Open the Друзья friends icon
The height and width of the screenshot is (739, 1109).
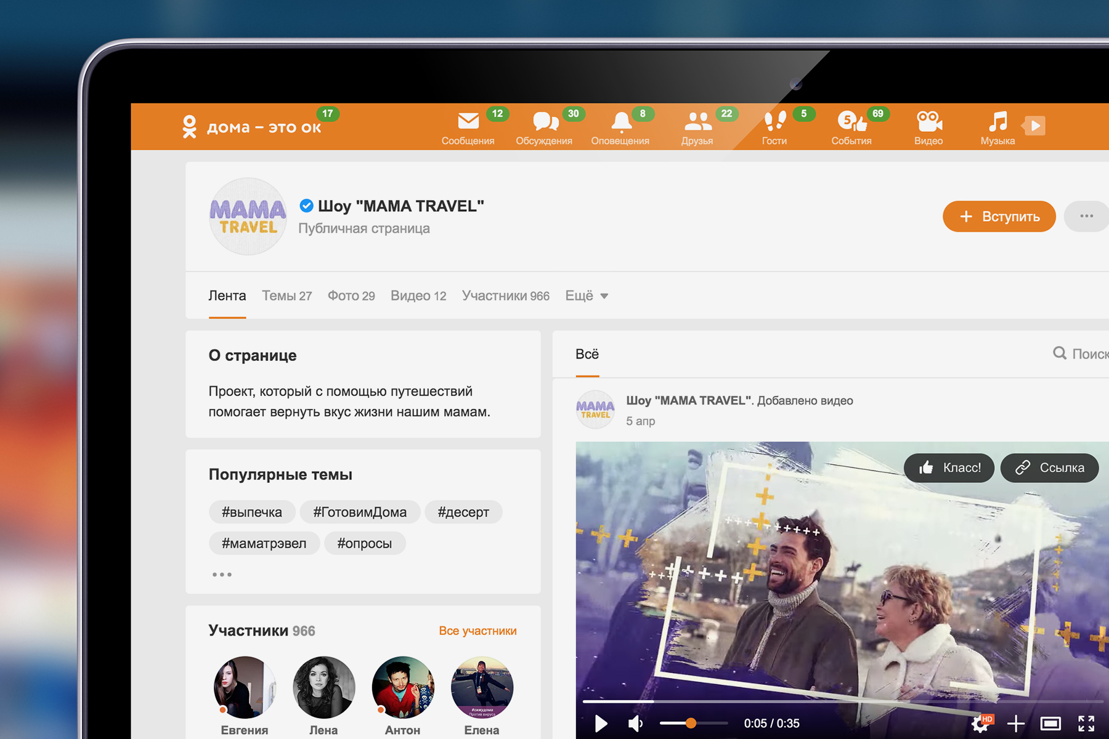coord(697,122)
